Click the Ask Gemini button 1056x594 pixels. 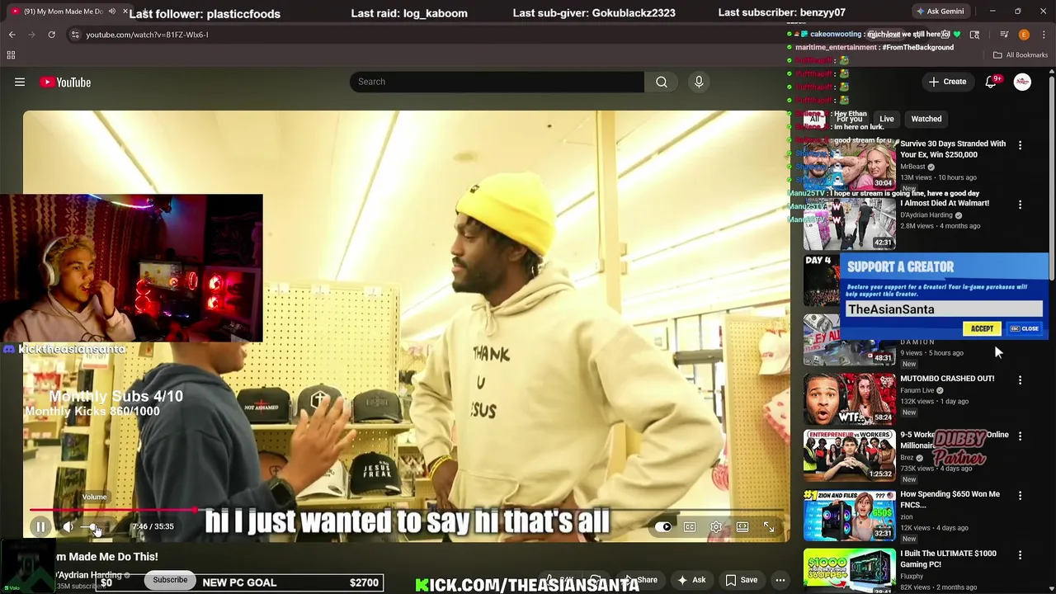pyautogui.click(x=940, y=12)
